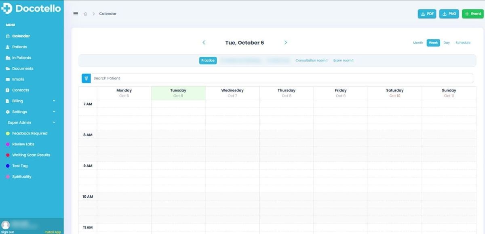Click the Waiting Scan Results tag label
Viewport: 485px width, 234px height.
point(31,155)
